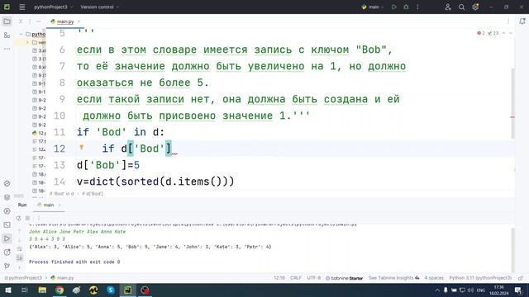Toggle scroll to end in console
This screenshot has height=297, width=529.
click(x=20, y=258)
